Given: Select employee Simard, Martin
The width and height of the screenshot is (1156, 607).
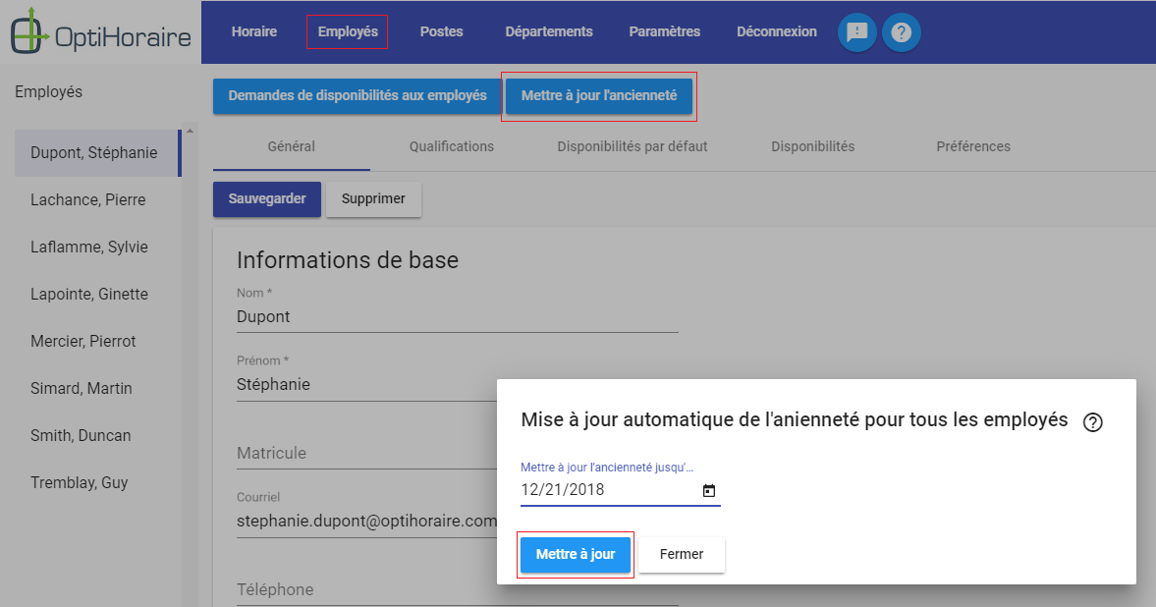Looking at the screenshot, I should tap(97, 389).
